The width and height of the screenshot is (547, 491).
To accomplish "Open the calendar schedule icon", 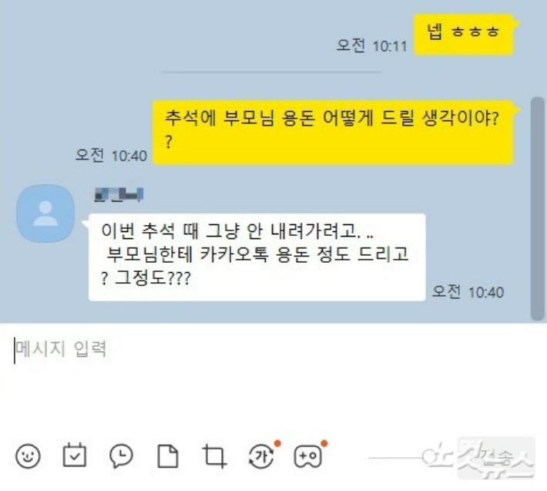I will [74, 455].
